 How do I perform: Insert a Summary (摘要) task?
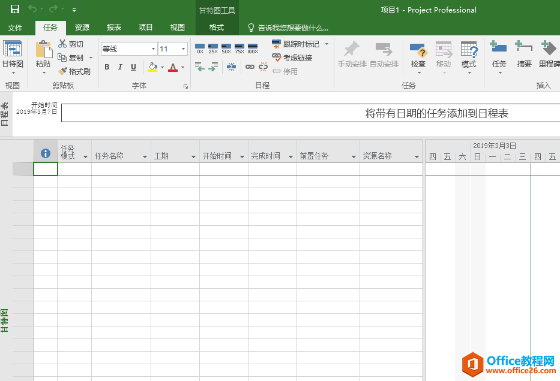click(524, 54)
